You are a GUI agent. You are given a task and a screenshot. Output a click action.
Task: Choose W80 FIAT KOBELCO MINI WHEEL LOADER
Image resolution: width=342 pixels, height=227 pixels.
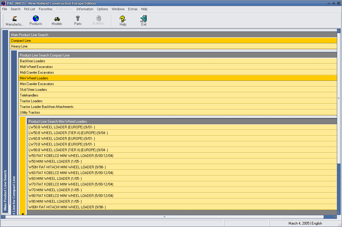point(182,196)
